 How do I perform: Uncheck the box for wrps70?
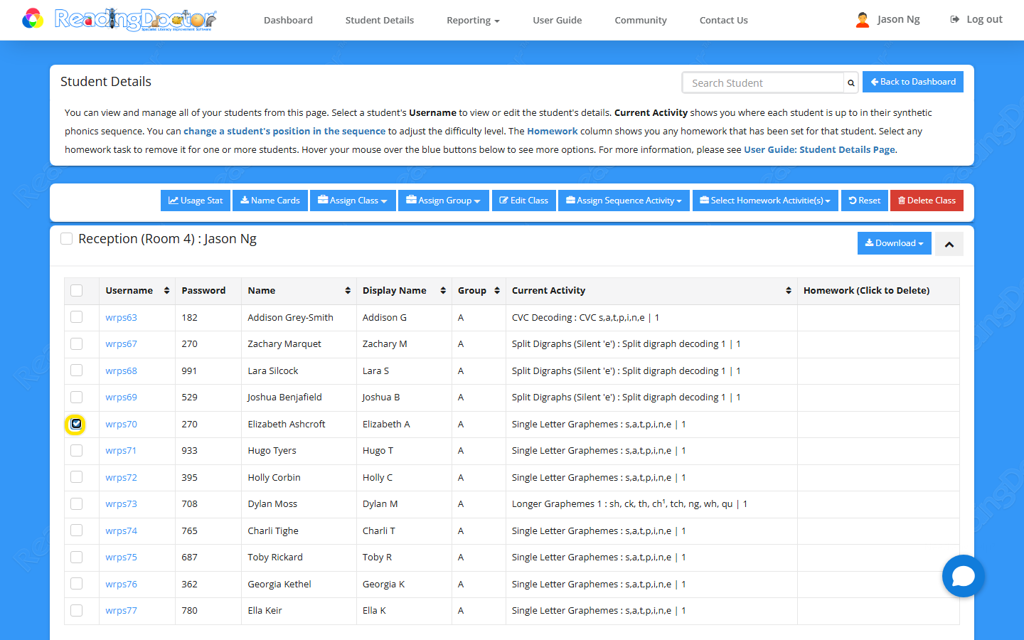click(76, 424)
